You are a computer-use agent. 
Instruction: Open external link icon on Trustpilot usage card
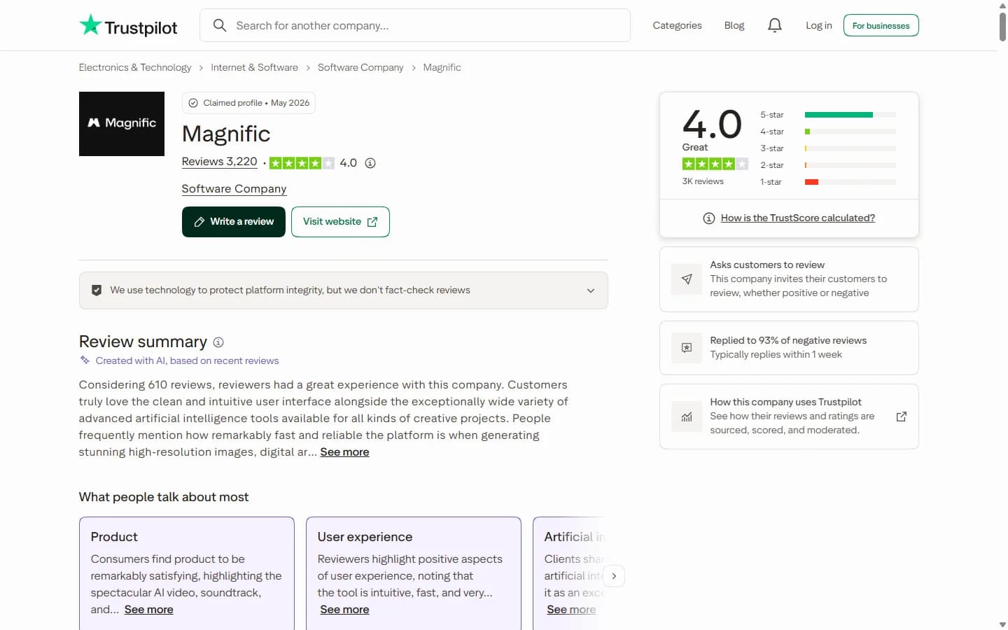coord(901,416)
